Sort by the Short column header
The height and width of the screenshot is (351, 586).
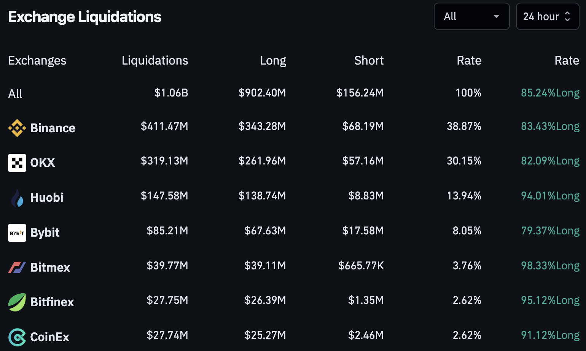[369, 60]
